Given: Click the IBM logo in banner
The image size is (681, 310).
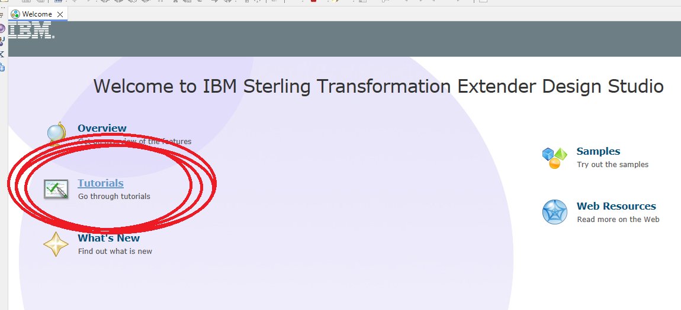Looking at the screenshot, I should click(x=31, y=30).
